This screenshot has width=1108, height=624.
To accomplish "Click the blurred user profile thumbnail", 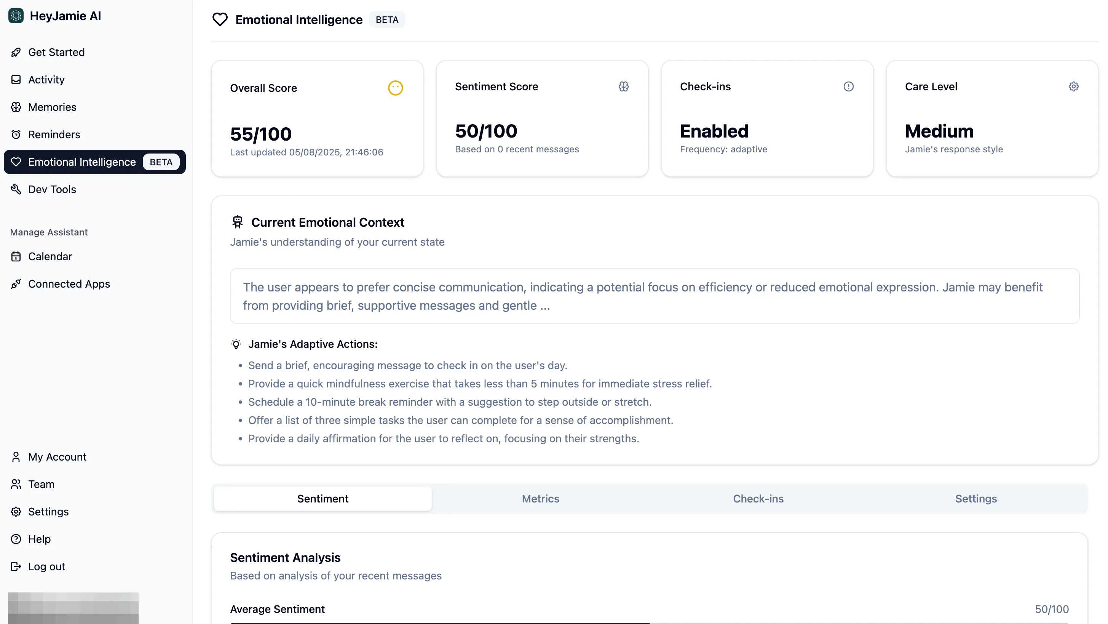I will (x=73, y=608).
